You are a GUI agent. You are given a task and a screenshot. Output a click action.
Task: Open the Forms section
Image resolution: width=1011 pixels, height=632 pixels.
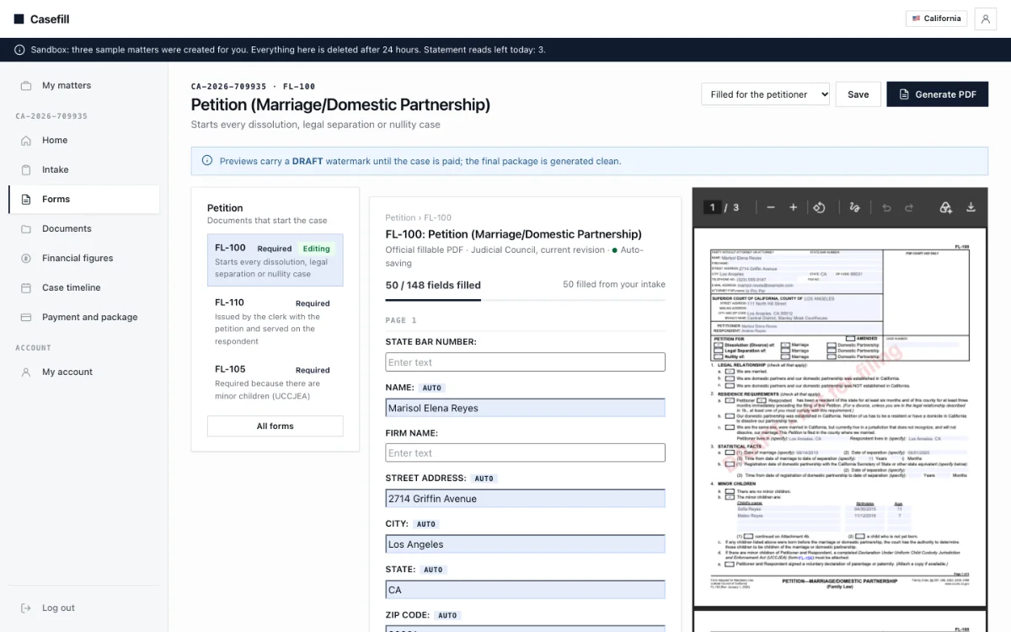click(x=84, y=200)
